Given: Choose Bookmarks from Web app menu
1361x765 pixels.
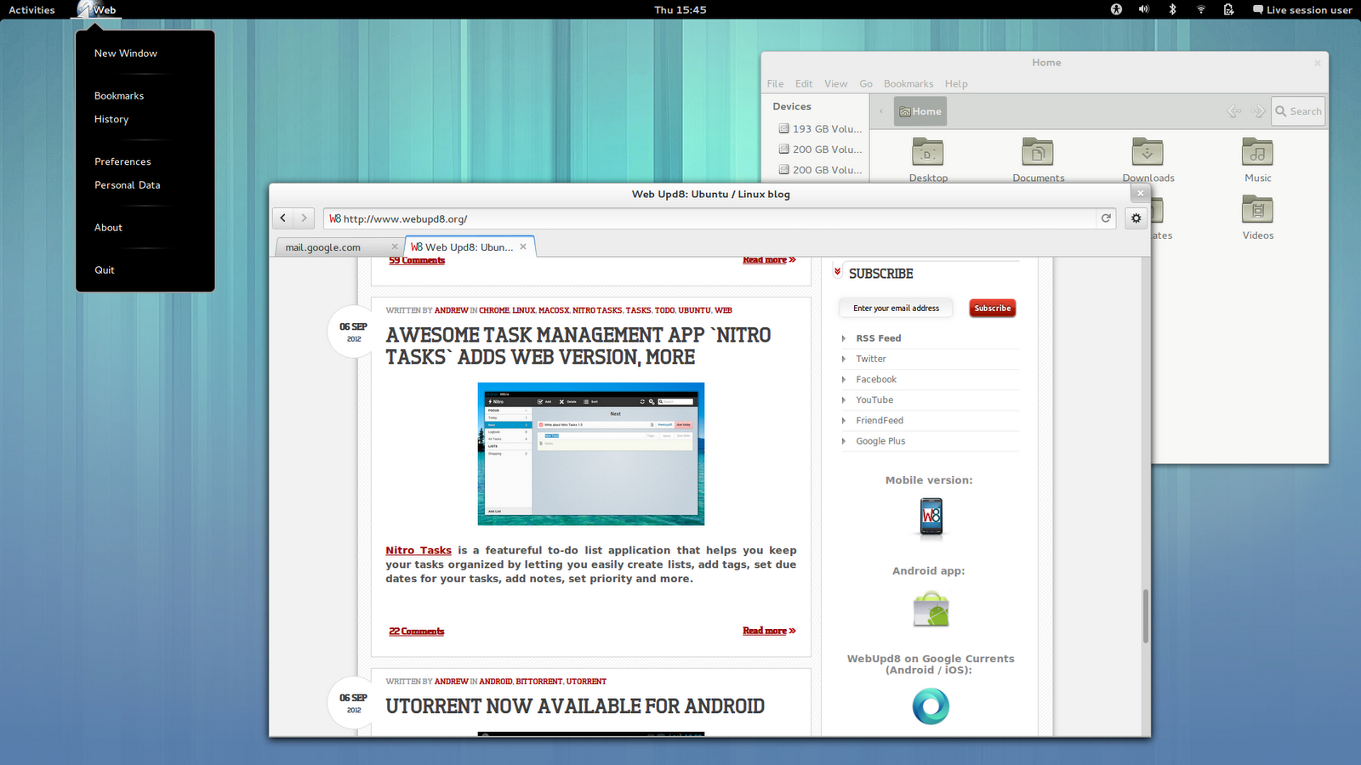Looking at the screenshot, I should pyautogui.click(x=119, y=95).
